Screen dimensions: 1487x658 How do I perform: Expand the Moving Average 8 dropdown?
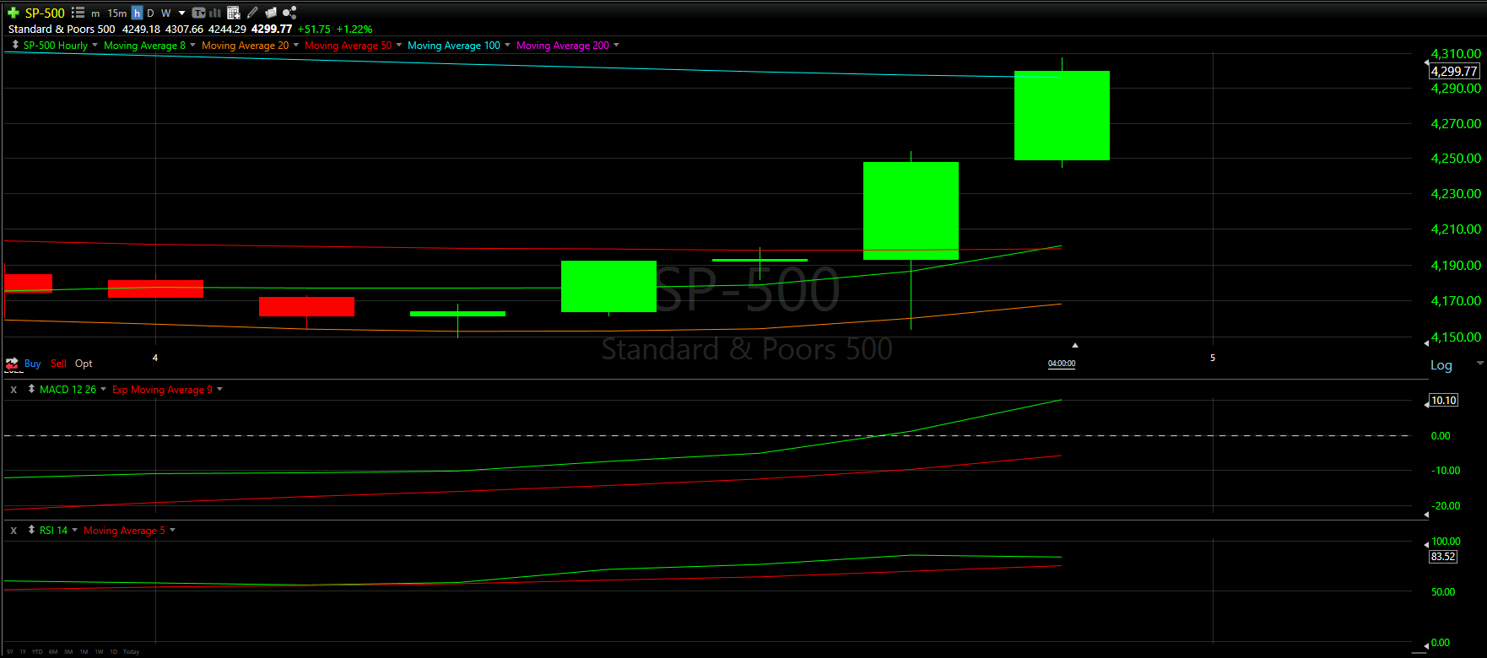point(193,46)
